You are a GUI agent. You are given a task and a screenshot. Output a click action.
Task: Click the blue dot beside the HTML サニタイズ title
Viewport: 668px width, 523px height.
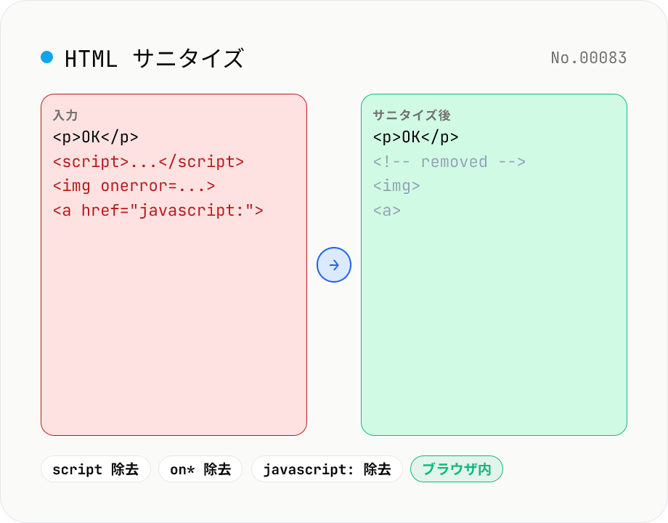(x=47, y=57)
